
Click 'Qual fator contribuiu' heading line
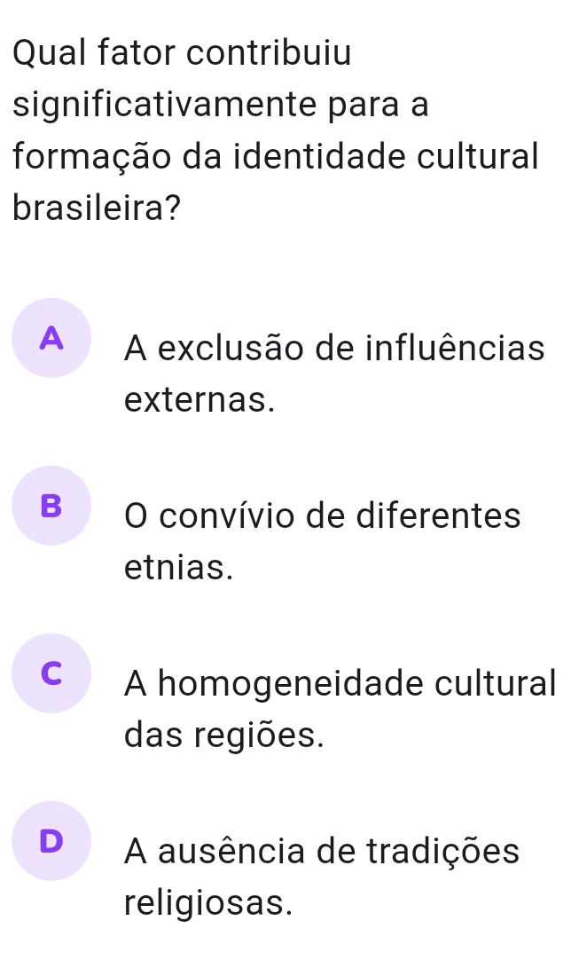pyautogui.click(x=183, y=52)
